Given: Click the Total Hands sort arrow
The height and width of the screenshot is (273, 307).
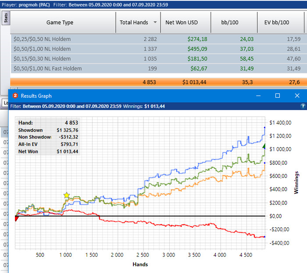Looking at the screenshot, I should [155, 22].
